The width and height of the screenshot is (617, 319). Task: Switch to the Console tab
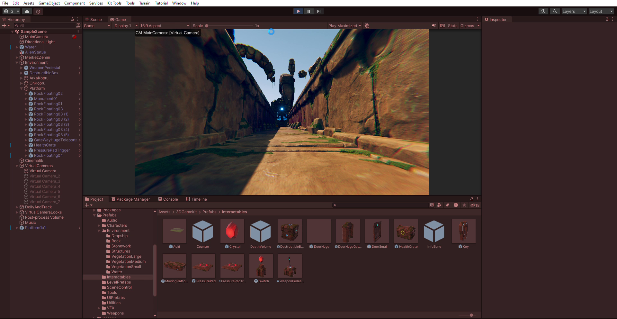(x=168, y=199)
